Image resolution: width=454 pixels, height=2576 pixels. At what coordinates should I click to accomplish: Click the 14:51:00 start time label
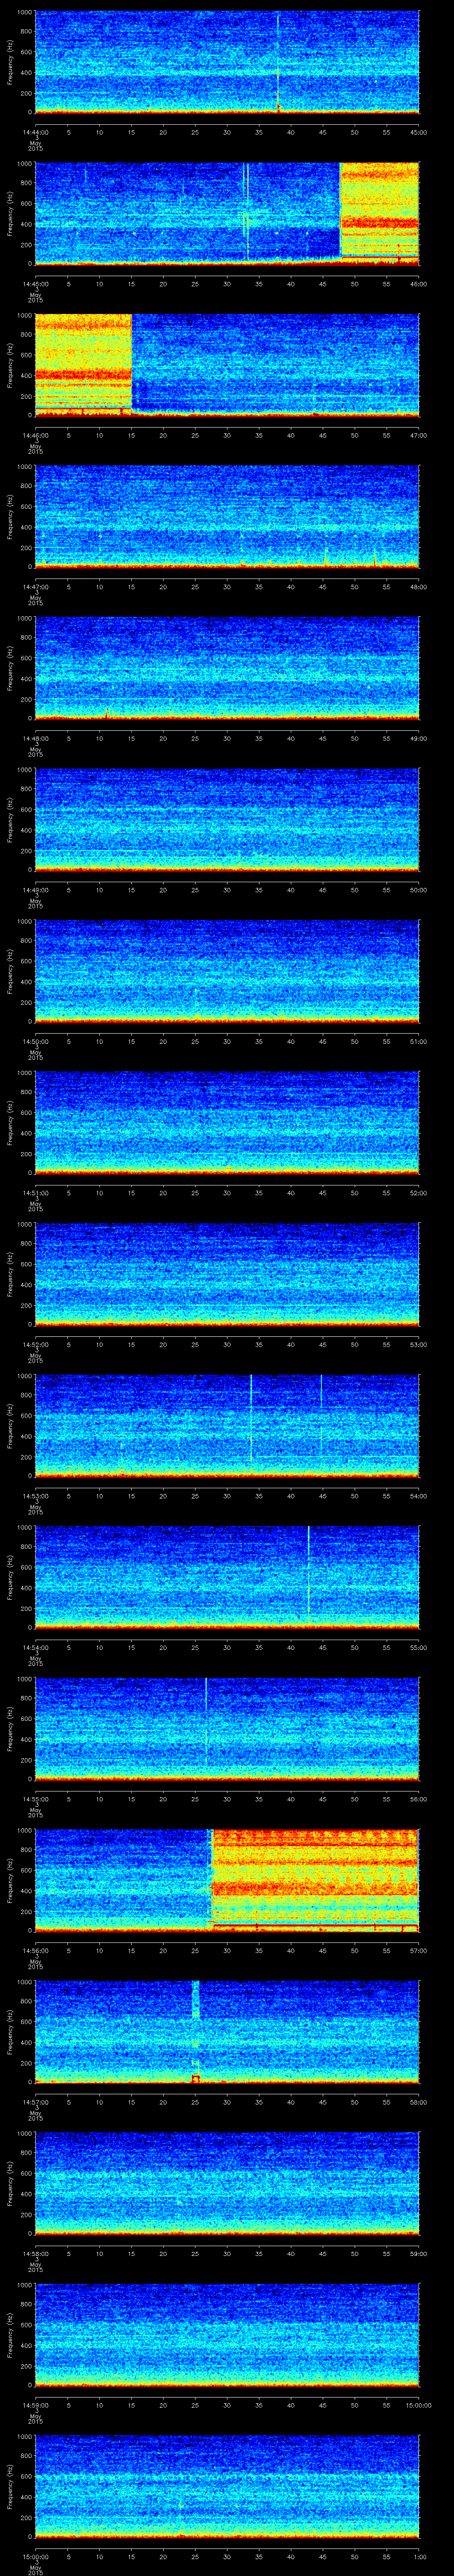coord(35,1193)
